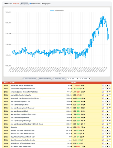Open first Bellawa You & Me Wattestäbchen name
Image resolution: width=113 pixels, height=148 pixels.
[x=22, y=130]
